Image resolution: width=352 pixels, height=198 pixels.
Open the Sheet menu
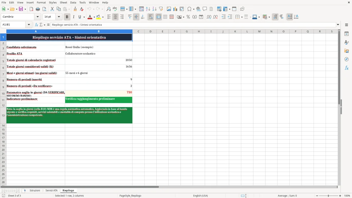tap(63, 2)
